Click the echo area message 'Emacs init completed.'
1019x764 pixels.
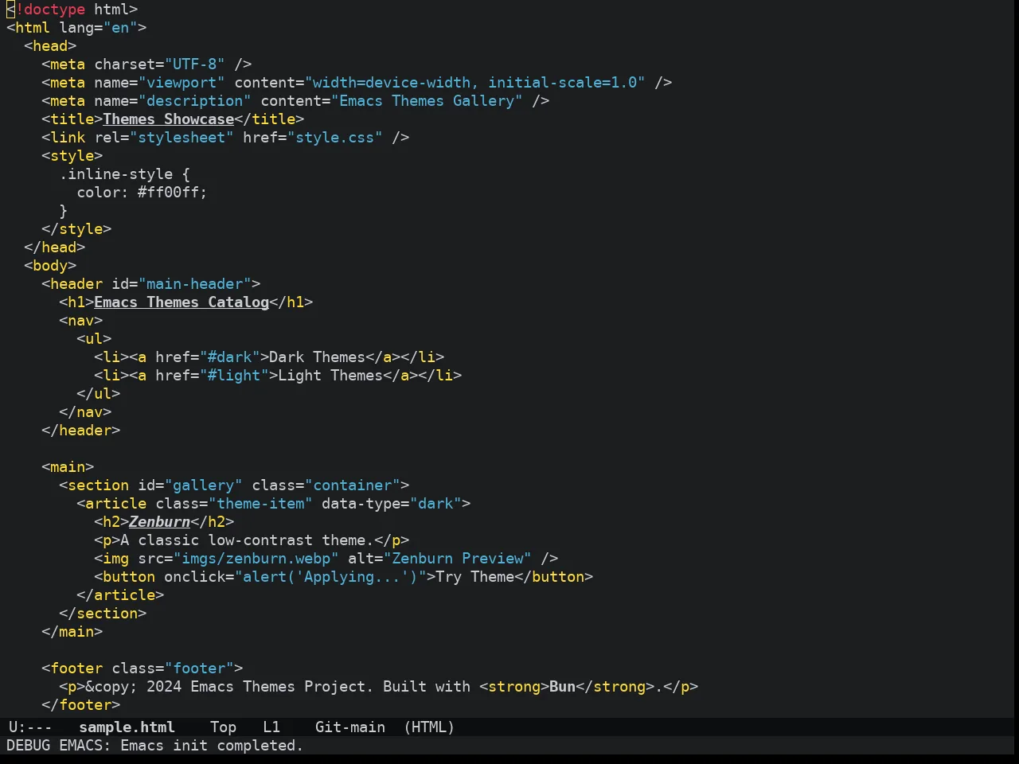[x=212, y=745]
